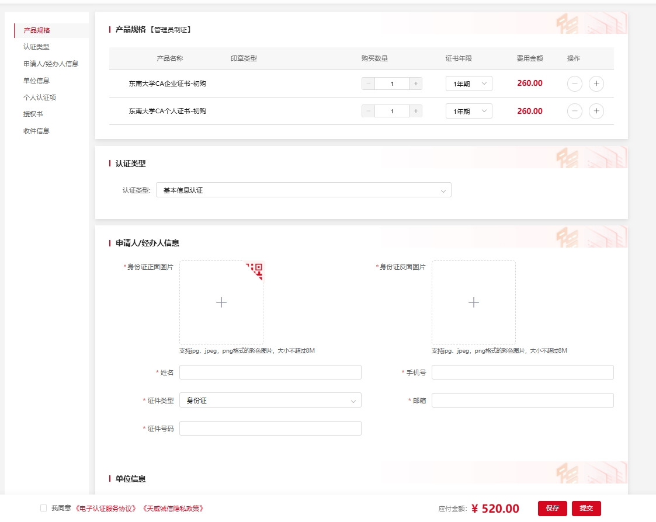
Task: Remove the personal certificate row with minus circle
Action: click(x=575, y=111)
